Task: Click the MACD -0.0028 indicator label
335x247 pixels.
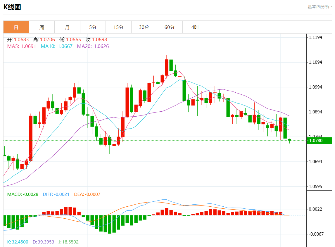Action: point(23,194)
